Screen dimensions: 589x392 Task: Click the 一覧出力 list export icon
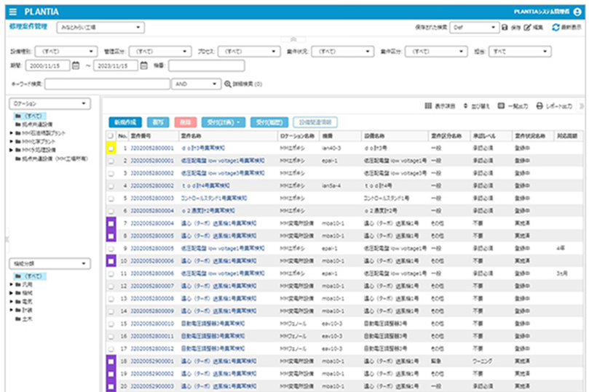tap(501, 106)
